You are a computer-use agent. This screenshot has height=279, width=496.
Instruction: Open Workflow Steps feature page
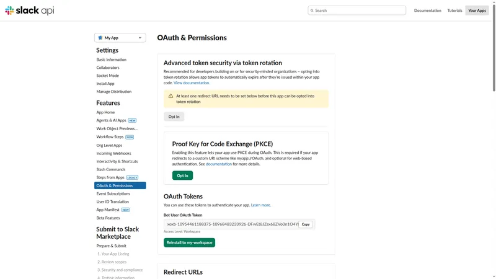110,136
